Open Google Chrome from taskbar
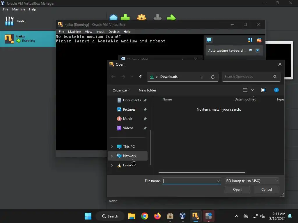This screenshot has width=298, height=223. pos(145,216)
